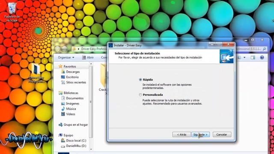Click the Escritorio icon in sidebar
Screen dimensions: 274x154
click(x=63, y=77)
